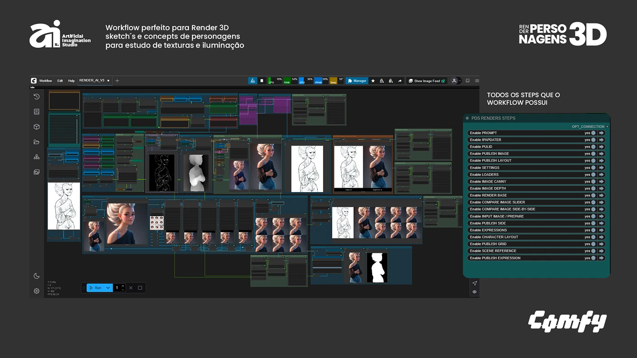
Task: Open the hamburger menu at top right
Action: 477,81
